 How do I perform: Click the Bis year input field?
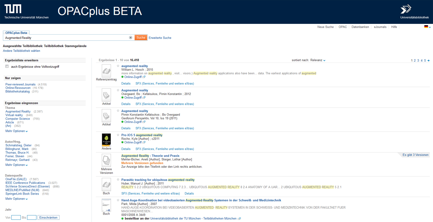32,217
